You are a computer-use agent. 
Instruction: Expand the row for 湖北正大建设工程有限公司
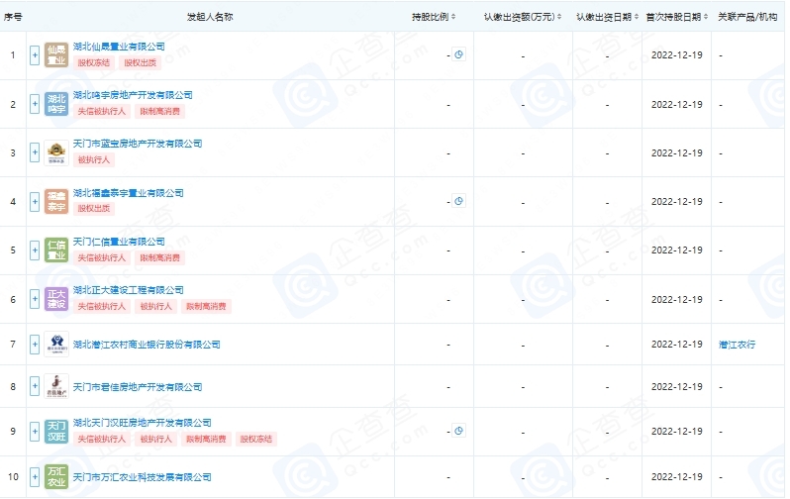coord(35,299)
